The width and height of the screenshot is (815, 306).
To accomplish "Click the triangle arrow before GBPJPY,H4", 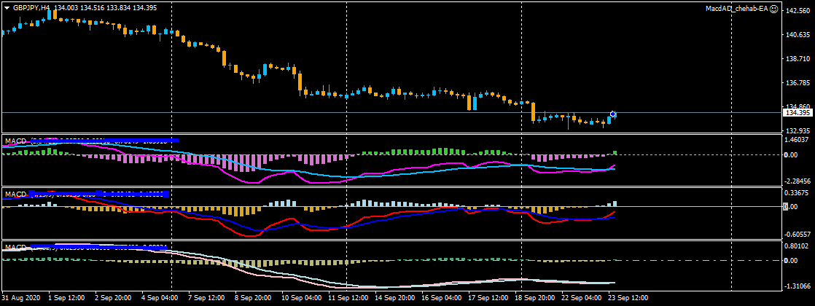I will (x=7, y=7).
